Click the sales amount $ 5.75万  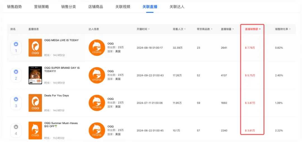[250, 75]
